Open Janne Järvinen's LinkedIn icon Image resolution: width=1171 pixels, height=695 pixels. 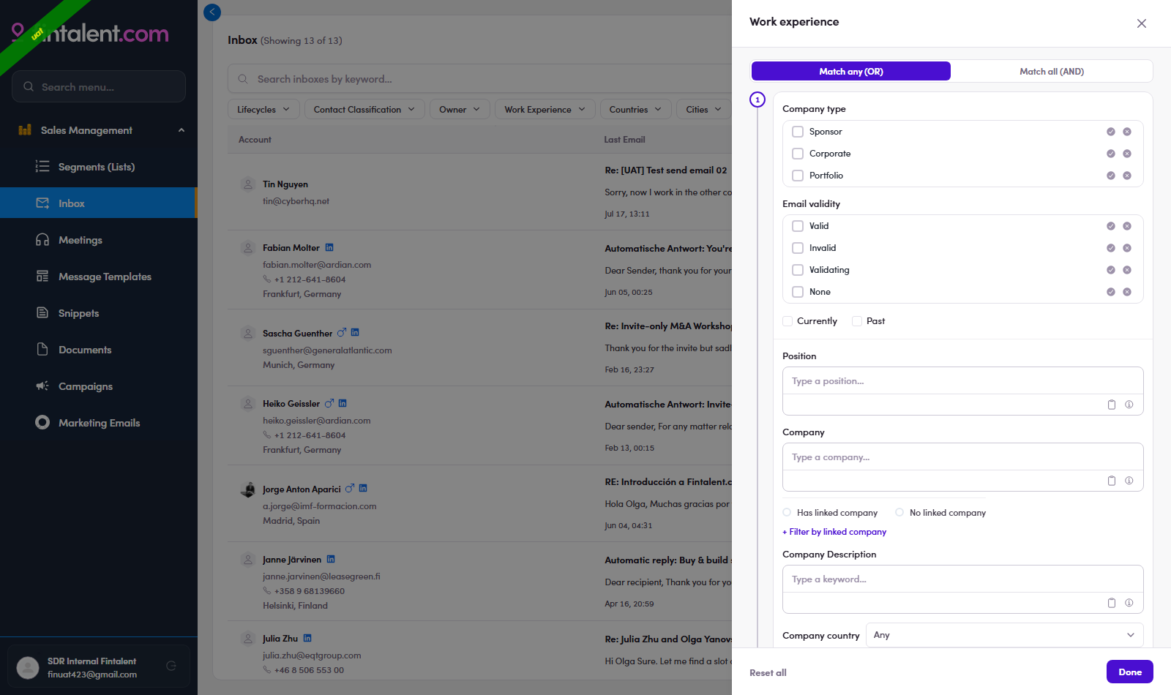331,559
